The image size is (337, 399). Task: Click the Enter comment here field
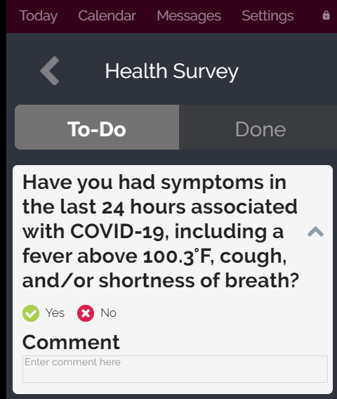175,369
